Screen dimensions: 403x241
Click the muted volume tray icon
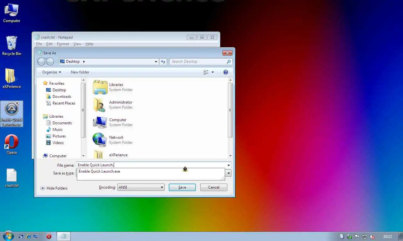[372, 237]
